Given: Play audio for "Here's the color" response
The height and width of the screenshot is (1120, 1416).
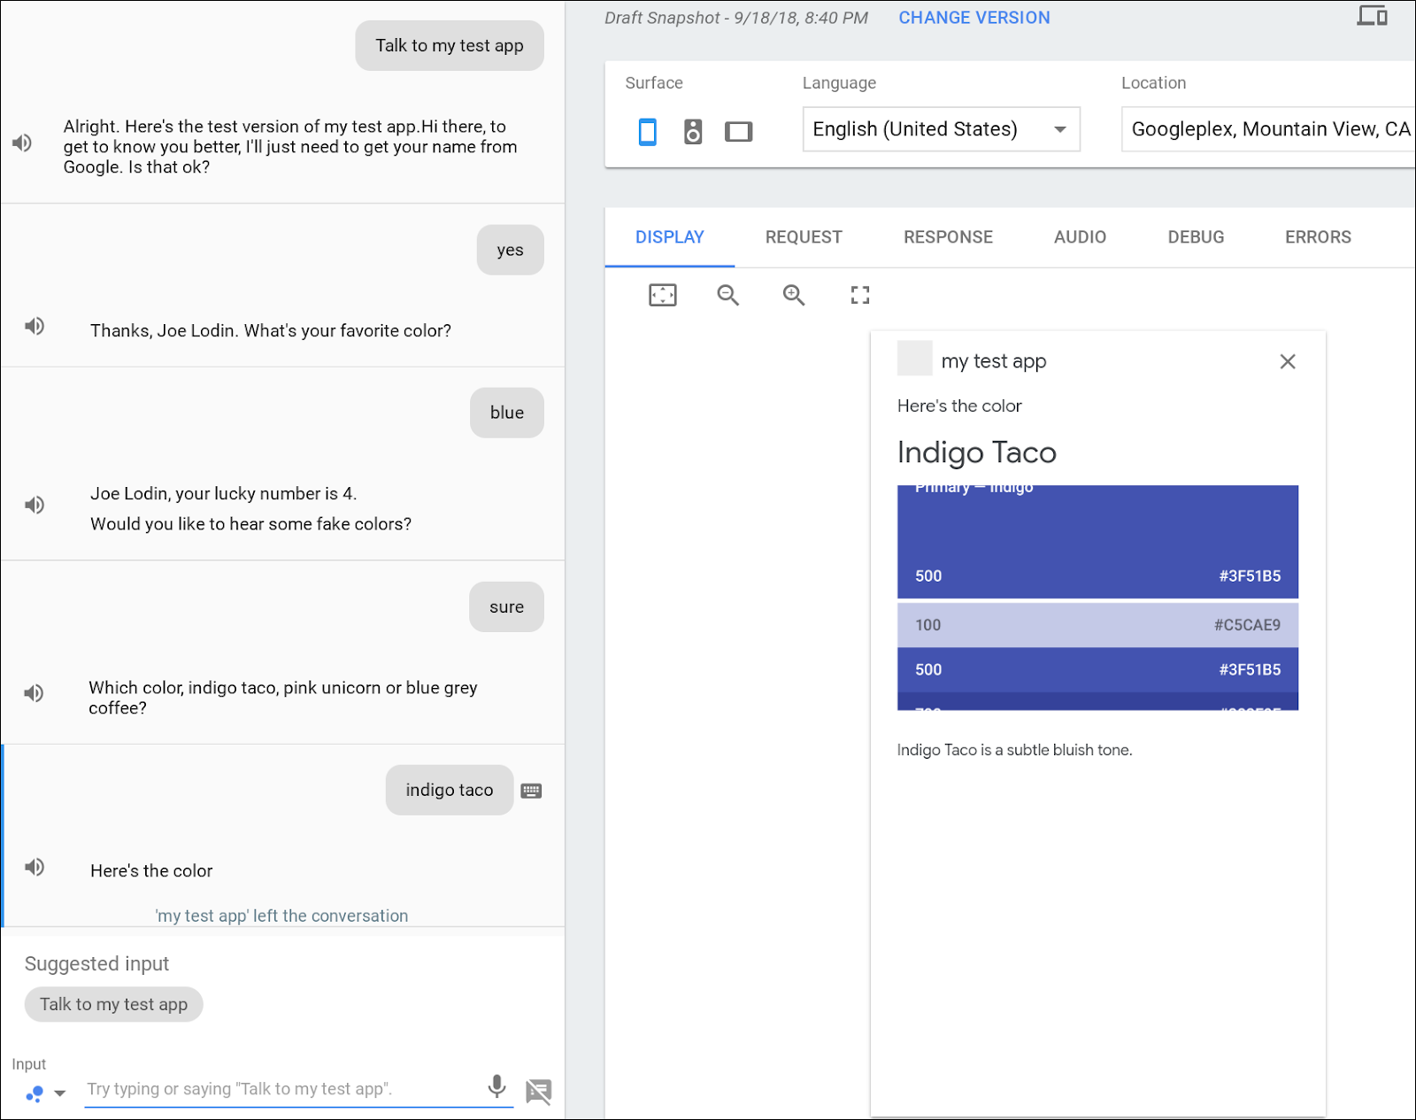Looking at the screenshot, I should 35,868.
